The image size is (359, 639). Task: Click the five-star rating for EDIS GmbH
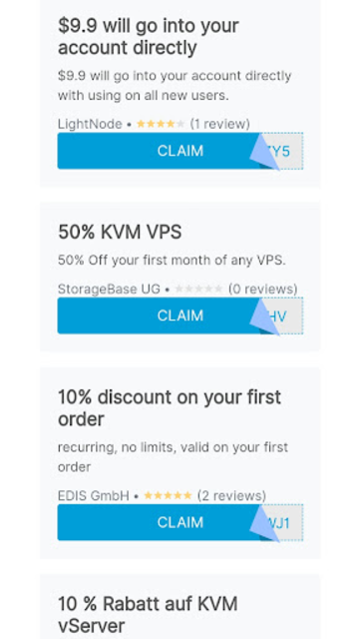pos(168,496)
